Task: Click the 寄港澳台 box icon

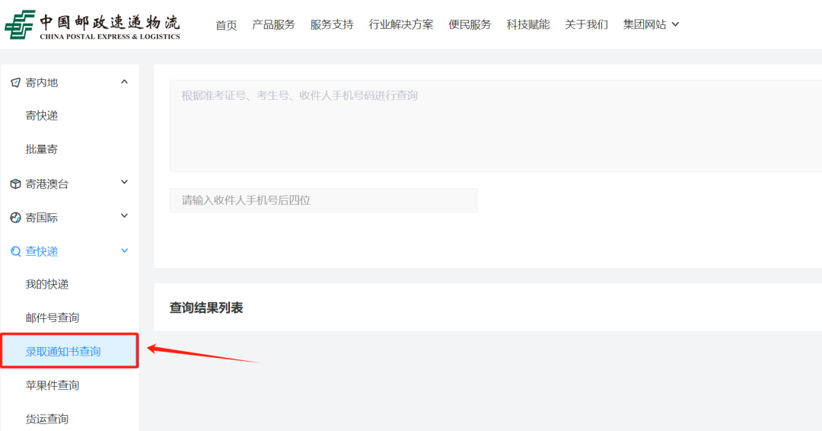Action: [x=16, y=184]
